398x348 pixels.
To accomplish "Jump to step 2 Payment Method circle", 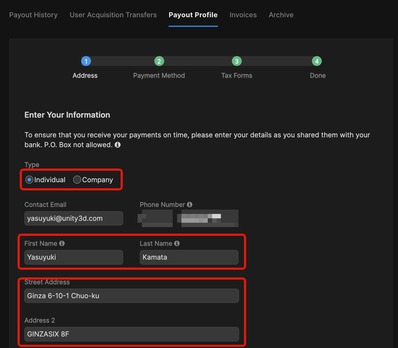I will click(159, 61).
